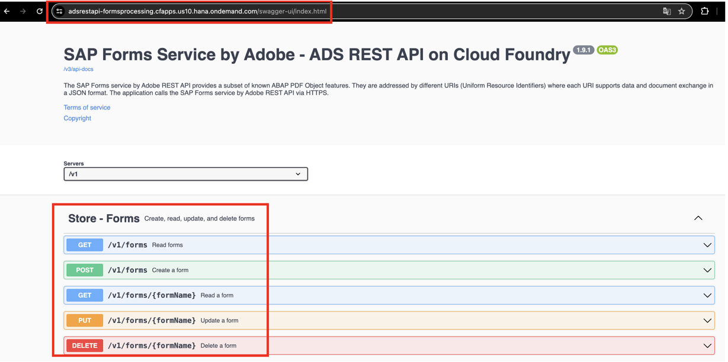Click the browser forward arrow
728x362 pixels.
tap(23, 11)
